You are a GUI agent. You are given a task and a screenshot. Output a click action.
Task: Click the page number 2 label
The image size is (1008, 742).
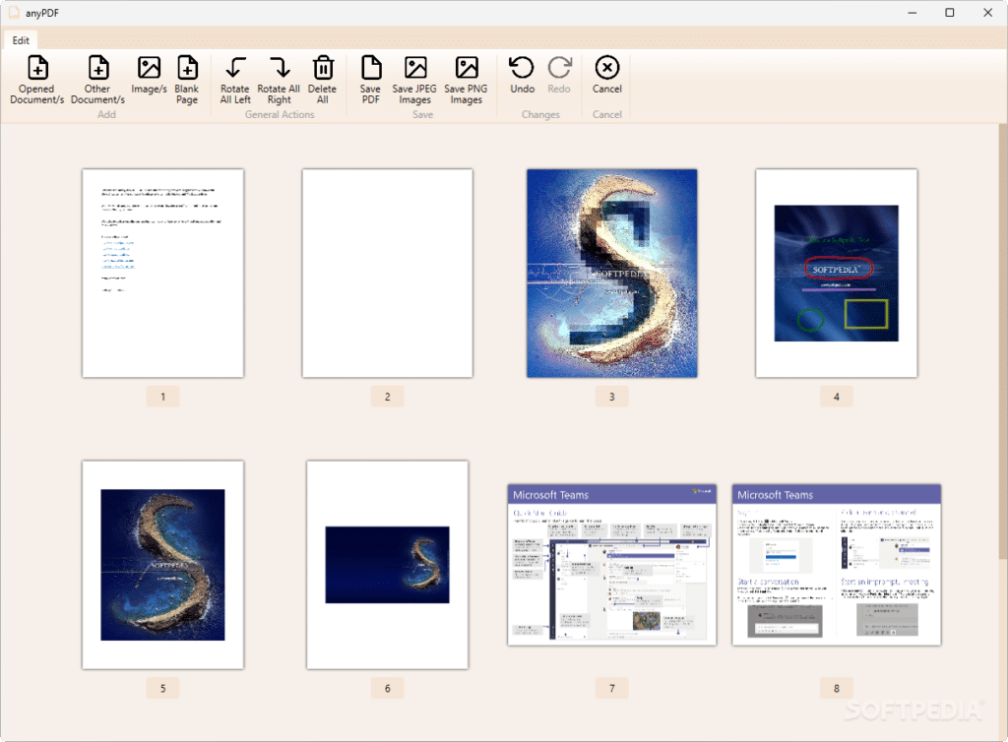(x=388, y=397)
